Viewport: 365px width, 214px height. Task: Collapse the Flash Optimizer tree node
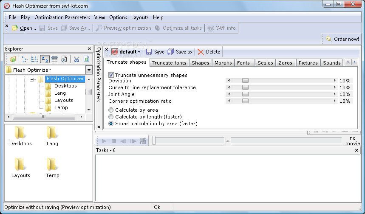coord(32,79)
